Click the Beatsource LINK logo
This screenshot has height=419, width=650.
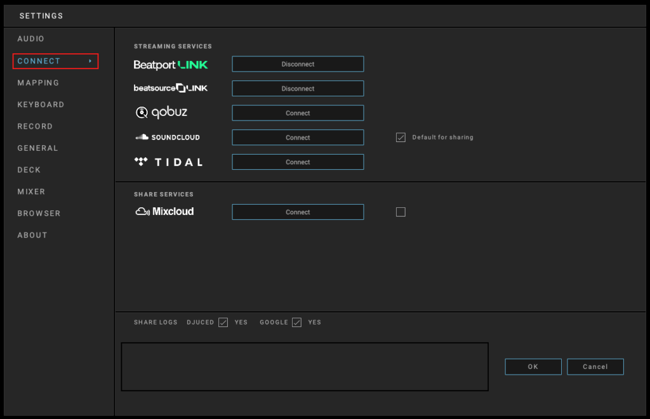[170, 88]
